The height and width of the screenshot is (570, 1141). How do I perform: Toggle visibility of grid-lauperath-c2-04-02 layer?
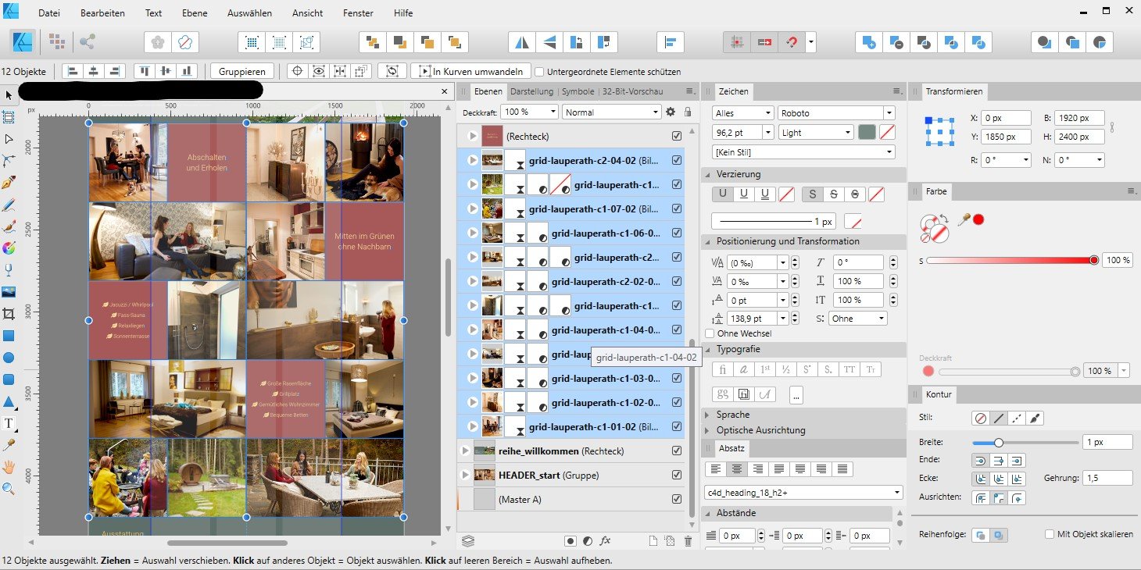pyautogui.click(x=677, y=160)
